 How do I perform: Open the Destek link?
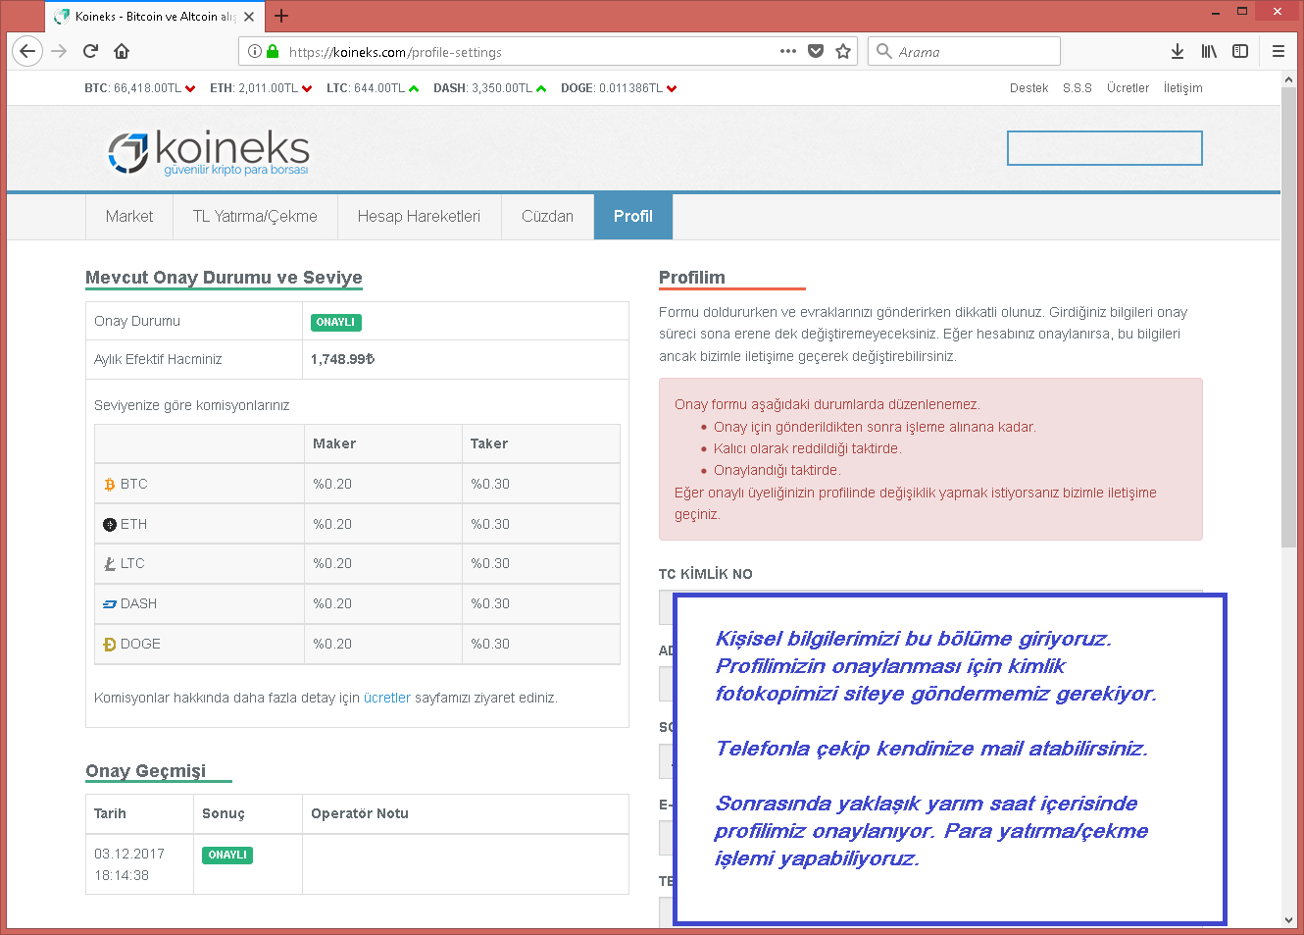click(x=1028, y=88)
